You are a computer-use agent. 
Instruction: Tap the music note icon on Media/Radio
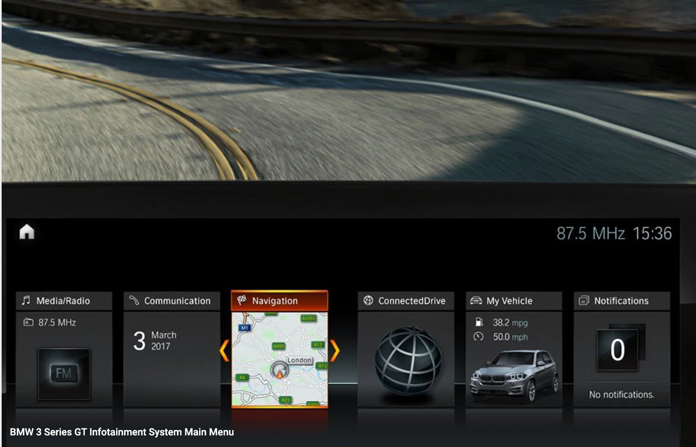(x=26, y=300)
